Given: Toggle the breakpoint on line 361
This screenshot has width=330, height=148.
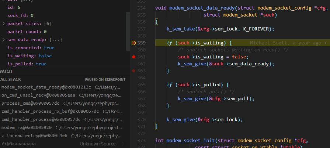Looking at the screenshot, I should point(133,57).
